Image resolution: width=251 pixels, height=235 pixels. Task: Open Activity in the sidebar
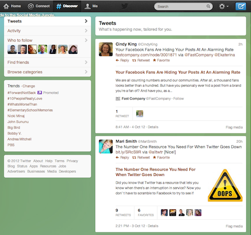point(48,31)
